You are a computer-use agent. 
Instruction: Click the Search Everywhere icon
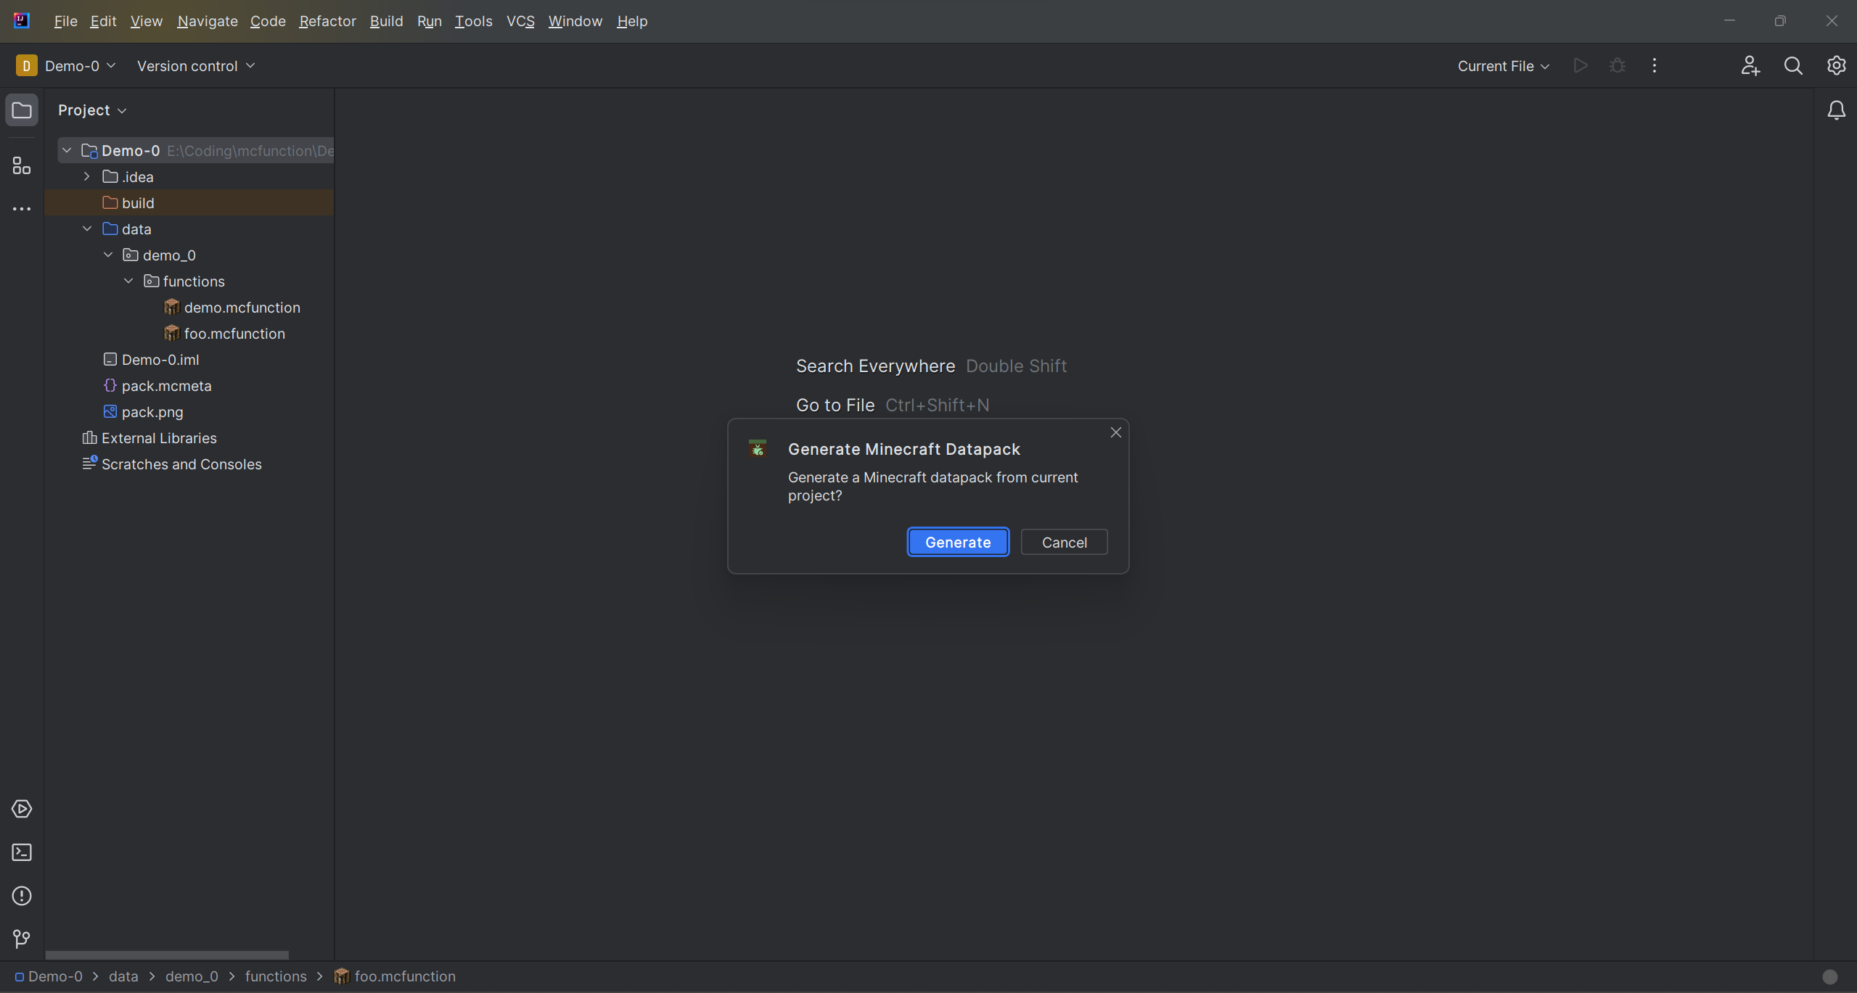click(1793, 65)
